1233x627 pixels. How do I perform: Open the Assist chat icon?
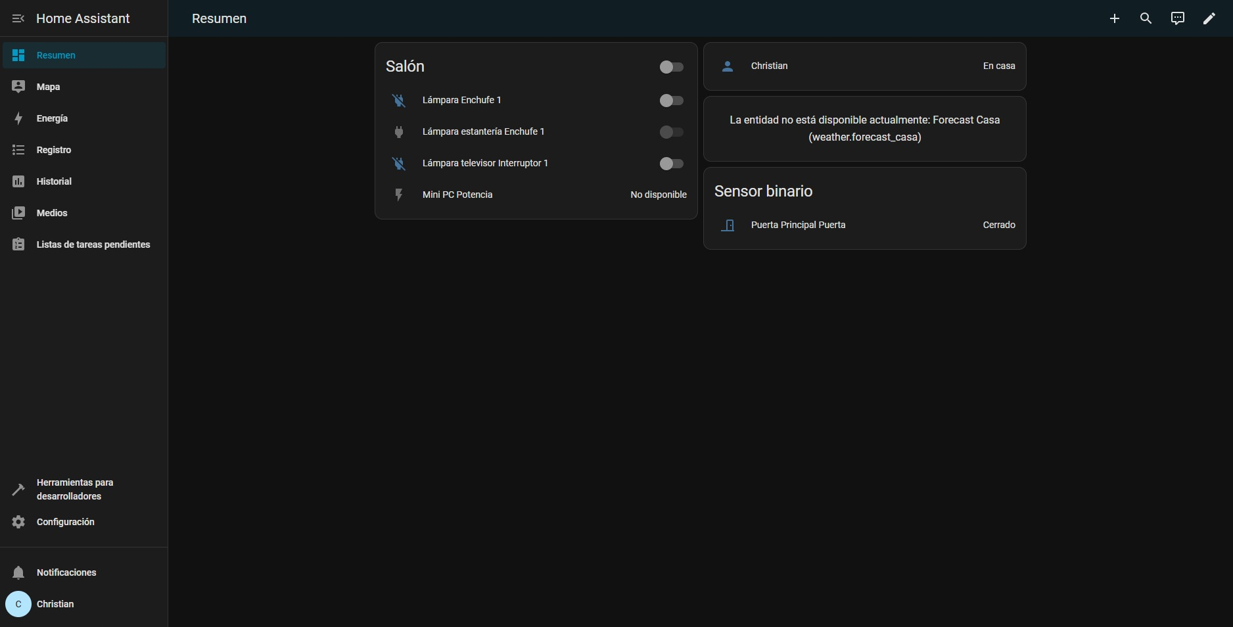(1177, 18)
